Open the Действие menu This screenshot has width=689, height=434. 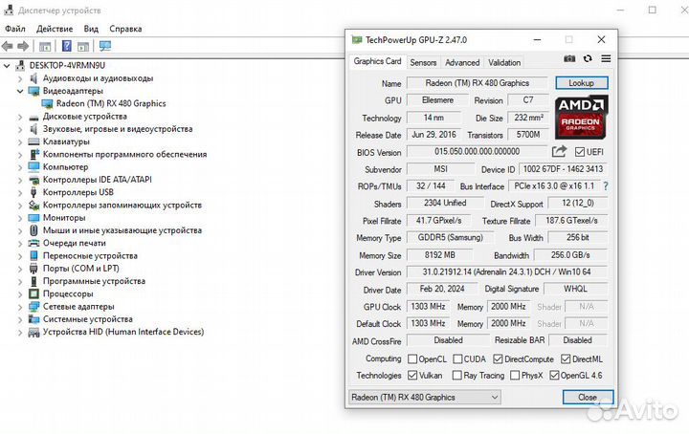tap(55, 29)
